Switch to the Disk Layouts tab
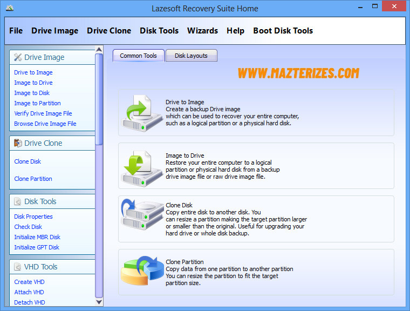This screenshot has height=311, width=410. coord(191,56)
